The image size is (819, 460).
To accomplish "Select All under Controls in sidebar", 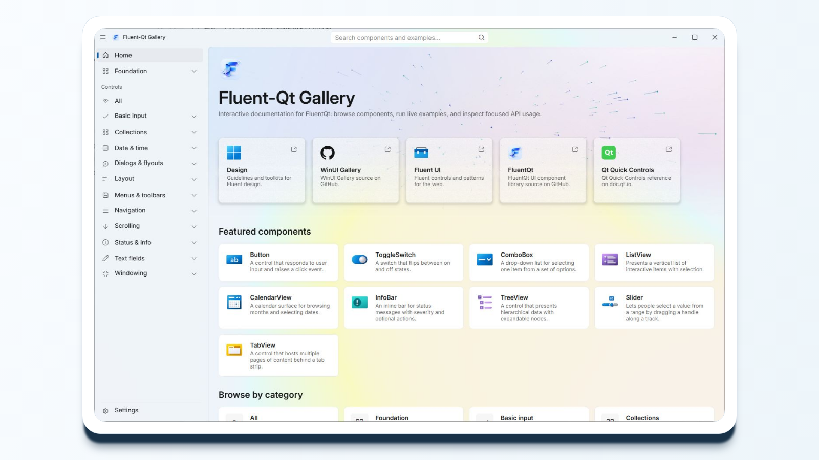I will 149,101.
